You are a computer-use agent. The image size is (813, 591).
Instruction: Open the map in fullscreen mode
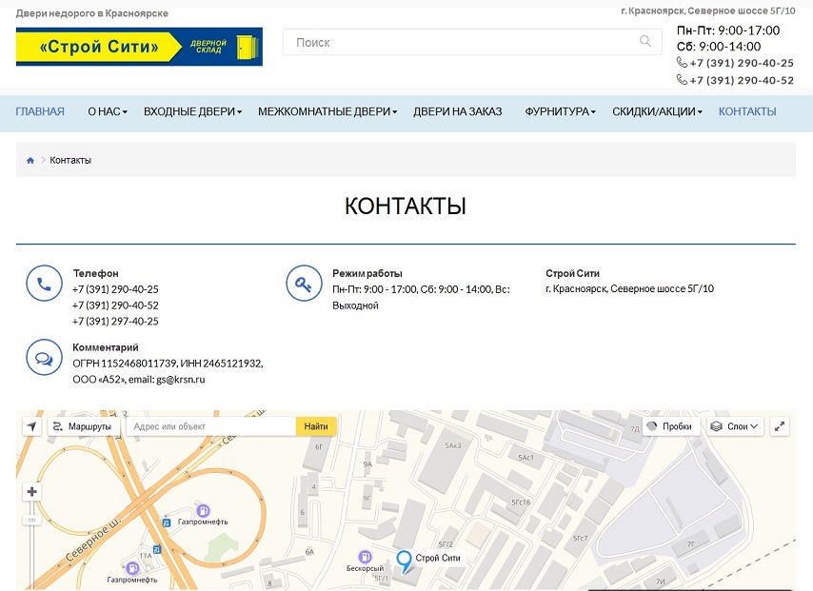[x=781, y=426]
